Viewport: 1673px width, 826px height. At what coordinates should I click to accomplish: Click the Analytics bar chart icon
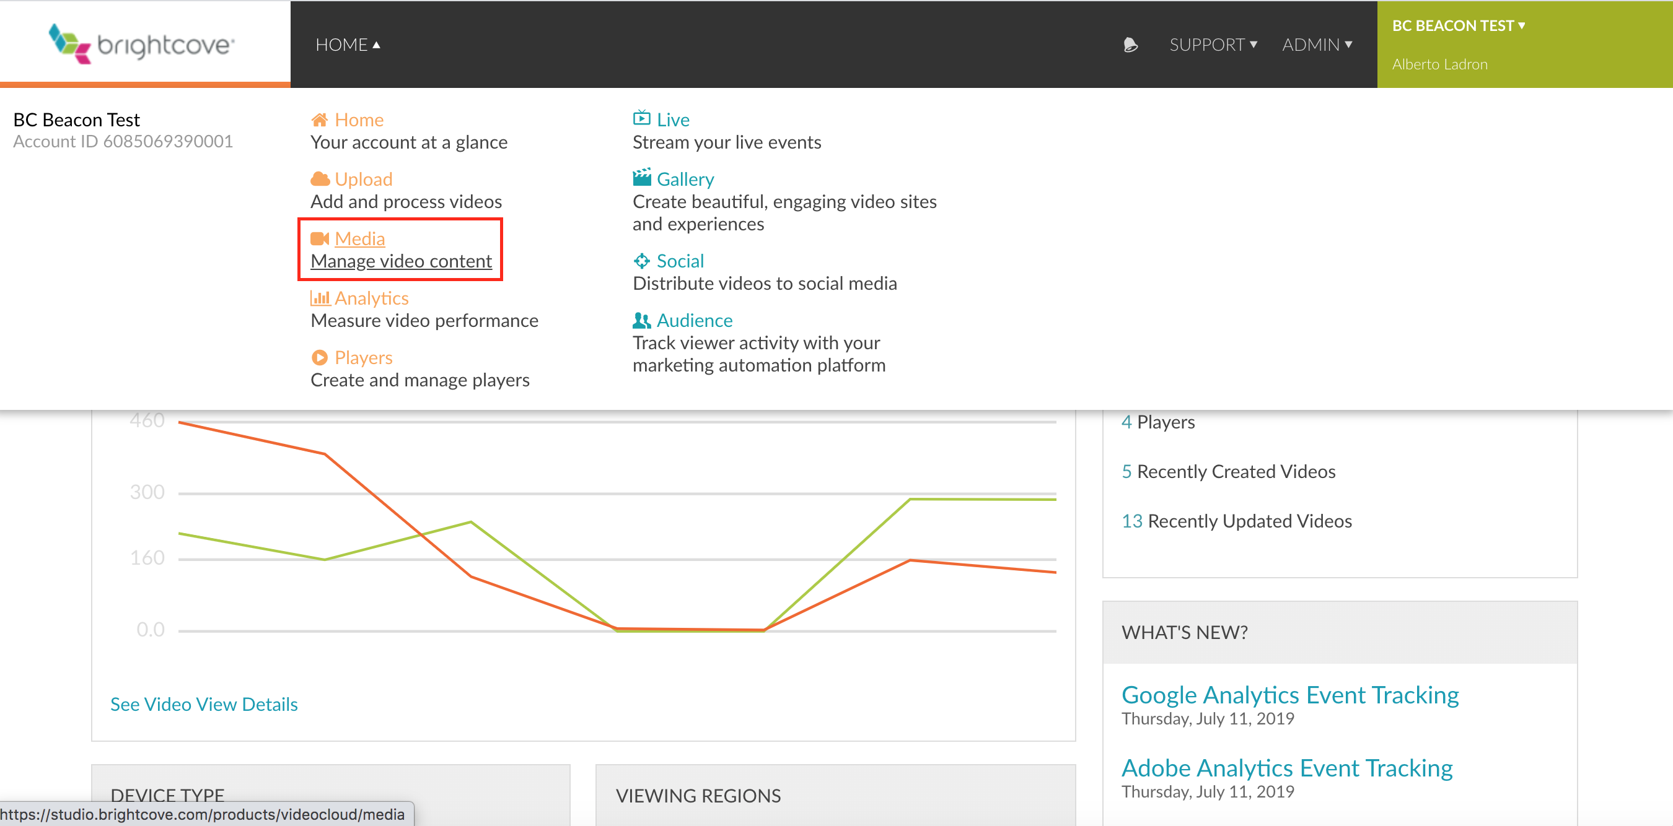(x=320, y=298)
